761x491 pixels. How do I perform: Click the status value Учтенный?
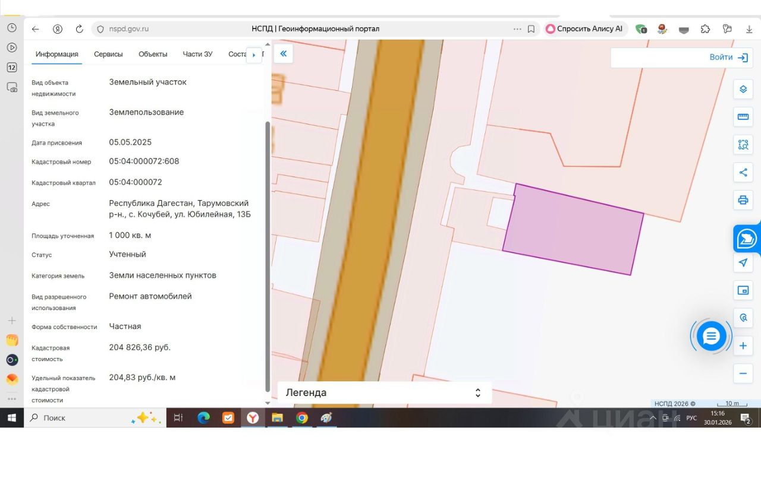click(127, 254)
